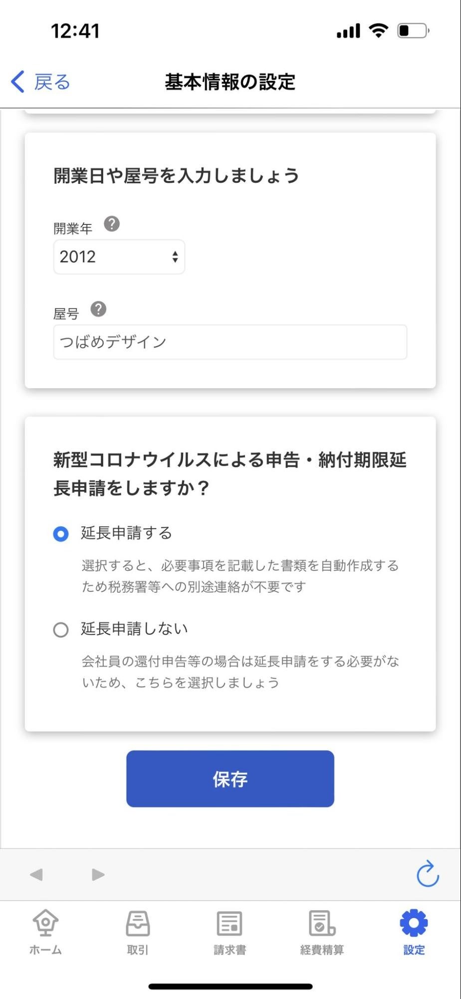Tap the Wi-Fi status icon

pos(379,31)
